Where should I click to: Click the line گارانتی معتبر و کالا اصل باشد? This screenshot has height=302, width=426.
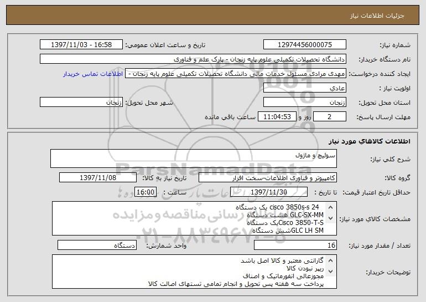point(282,260)
